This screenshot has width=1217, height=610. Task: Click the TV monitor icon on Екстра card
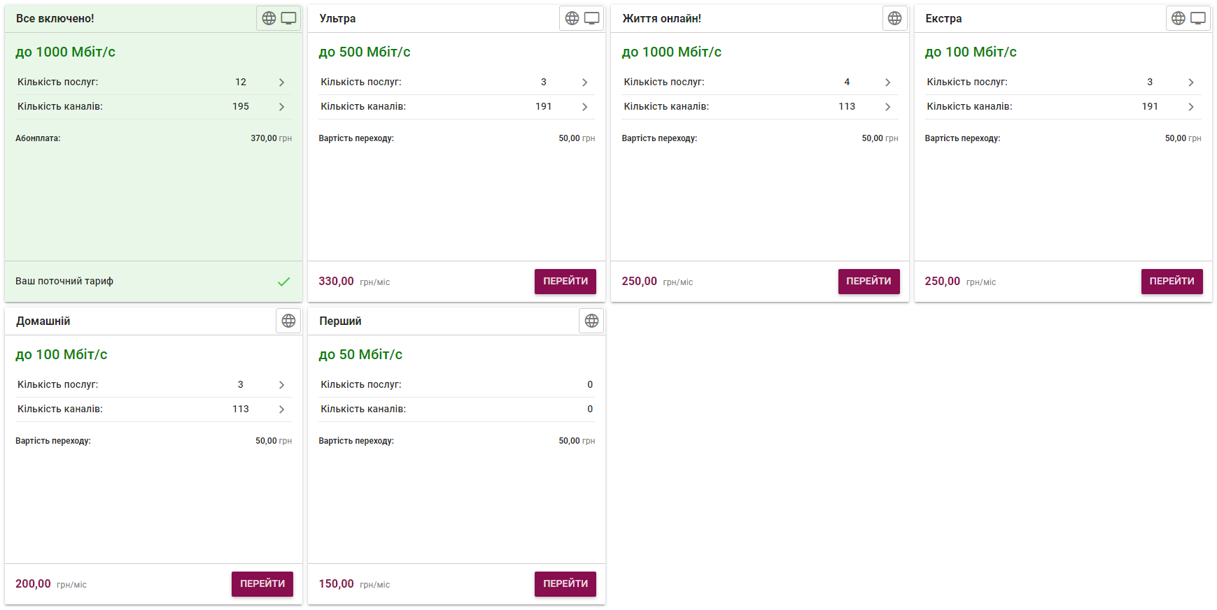(1198, 18)
